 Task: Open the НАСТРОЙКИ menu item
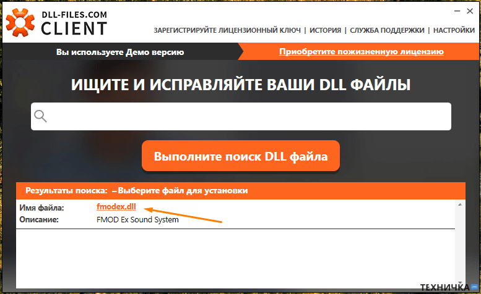(454, 30)
